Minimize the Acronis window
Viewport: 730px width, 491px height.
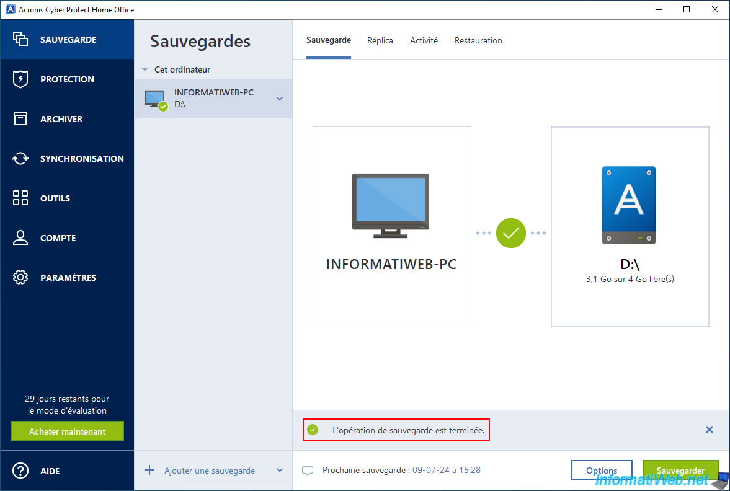pyautogui.click(x=658, y=9)
